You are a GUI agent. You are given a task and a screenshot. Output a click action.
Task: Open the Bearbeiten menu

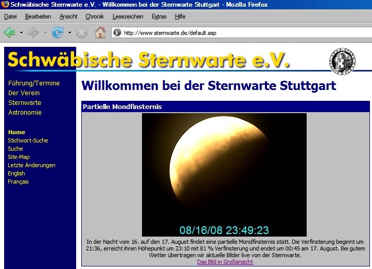pyautogui.click(x=38, y=16)
